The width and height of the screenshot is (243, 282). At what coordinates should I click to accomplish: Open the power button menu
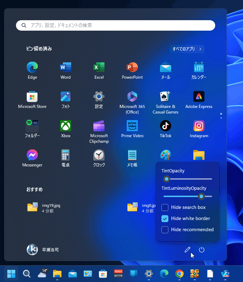(x=202, y=250)
